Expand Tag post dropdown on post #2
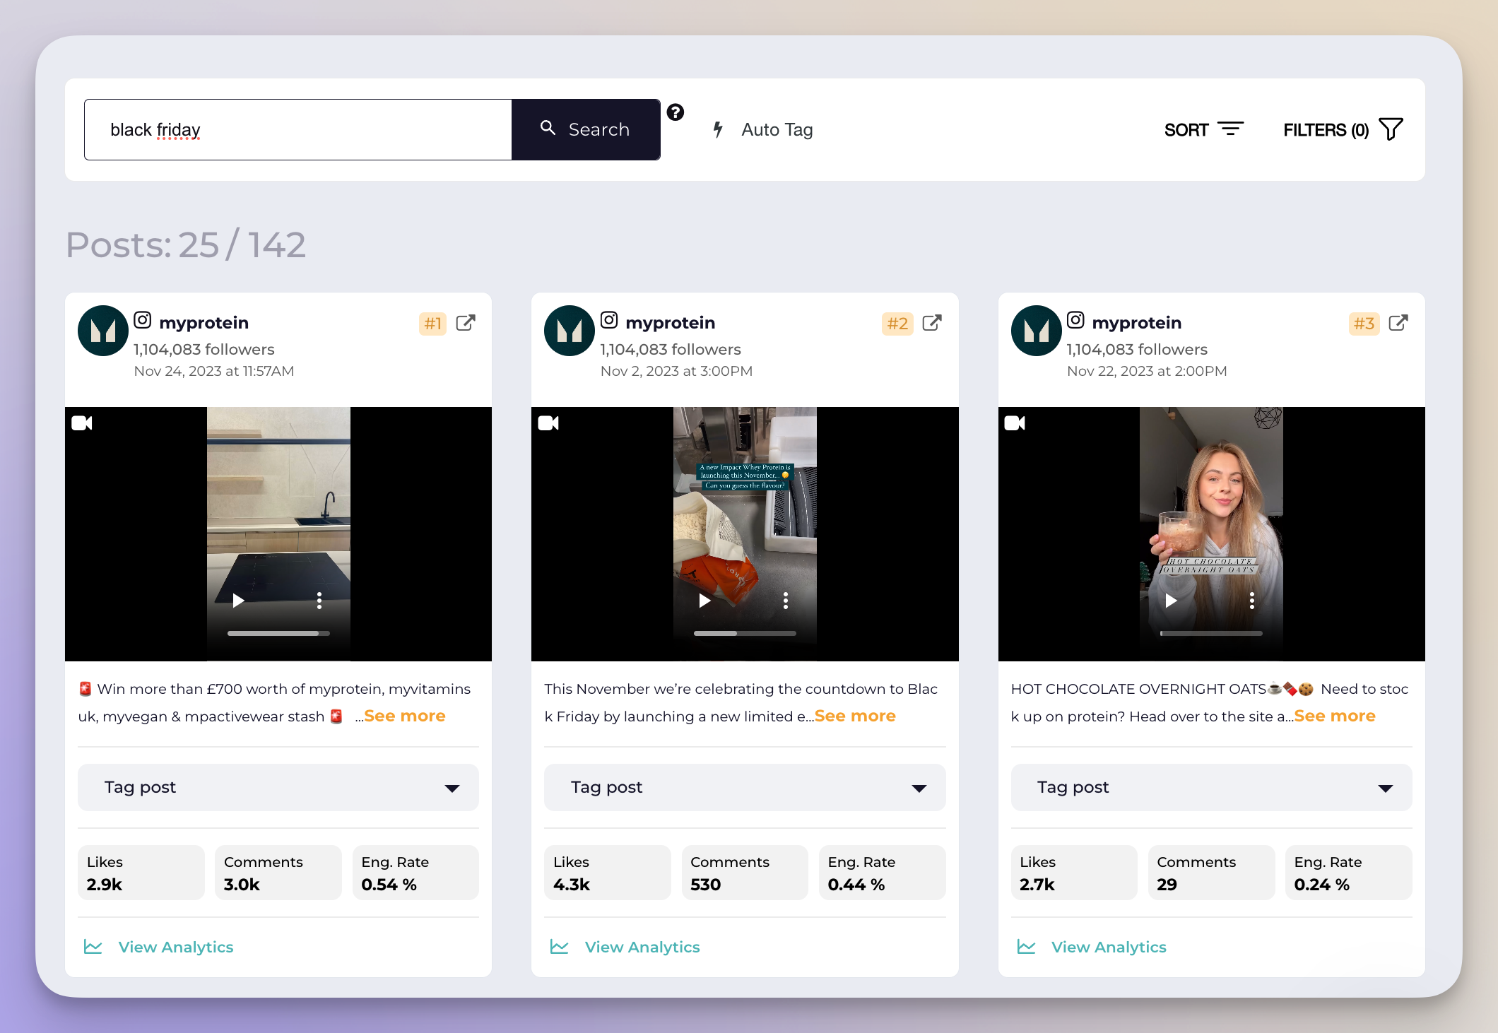1498x1033 pixels. pos(745,787)
